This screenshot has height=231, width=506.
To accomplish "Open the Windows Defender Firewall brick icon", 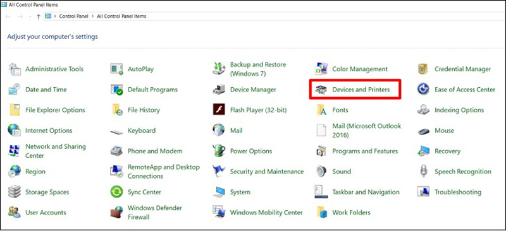I will click(116, 212).
